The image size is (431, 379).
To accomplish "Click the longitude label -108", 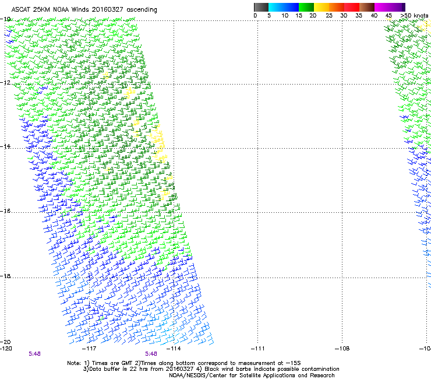I will coord(342,349).
